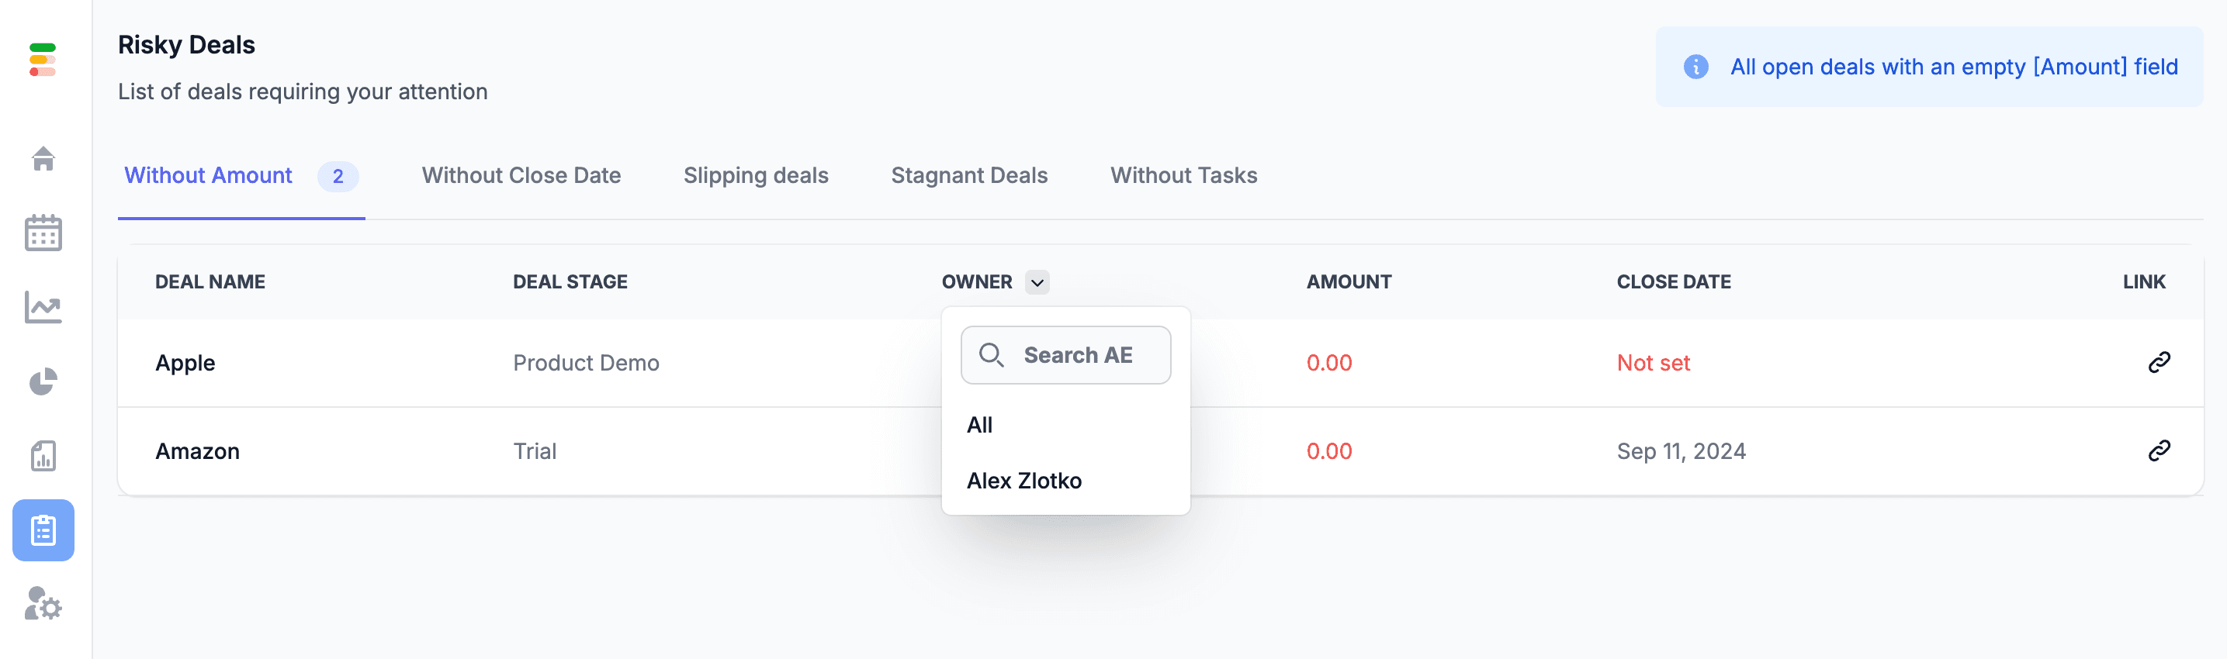Open the calendar icon in sidebar
Screen dimensions: 2227x659
[43, 233]
